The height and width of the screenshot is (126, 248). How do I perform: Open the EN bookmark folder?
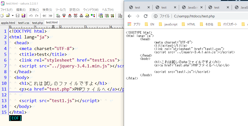(149, 24)
